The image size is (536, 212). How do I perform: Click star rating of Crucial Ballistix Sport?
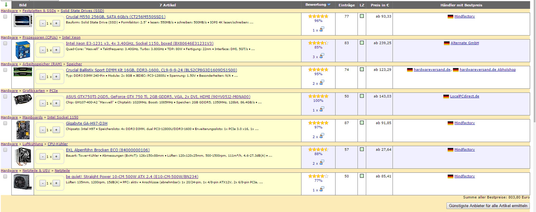(x=318, y=69)
